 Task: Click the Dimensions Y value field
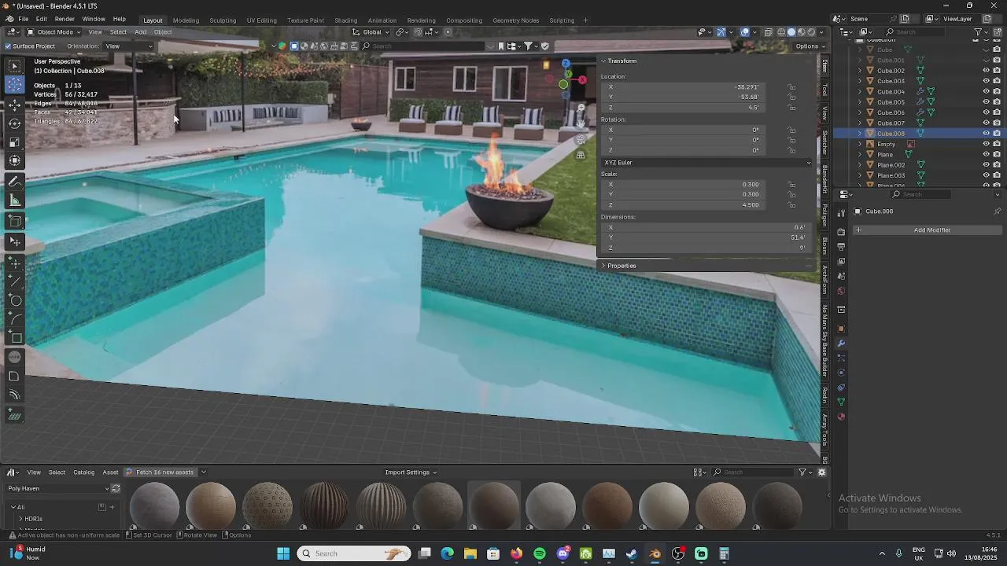[706, 237]
